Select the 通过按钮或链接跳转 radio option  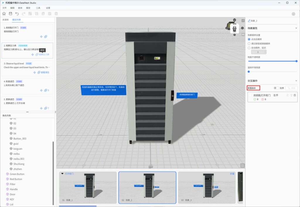tap(249, 43)
